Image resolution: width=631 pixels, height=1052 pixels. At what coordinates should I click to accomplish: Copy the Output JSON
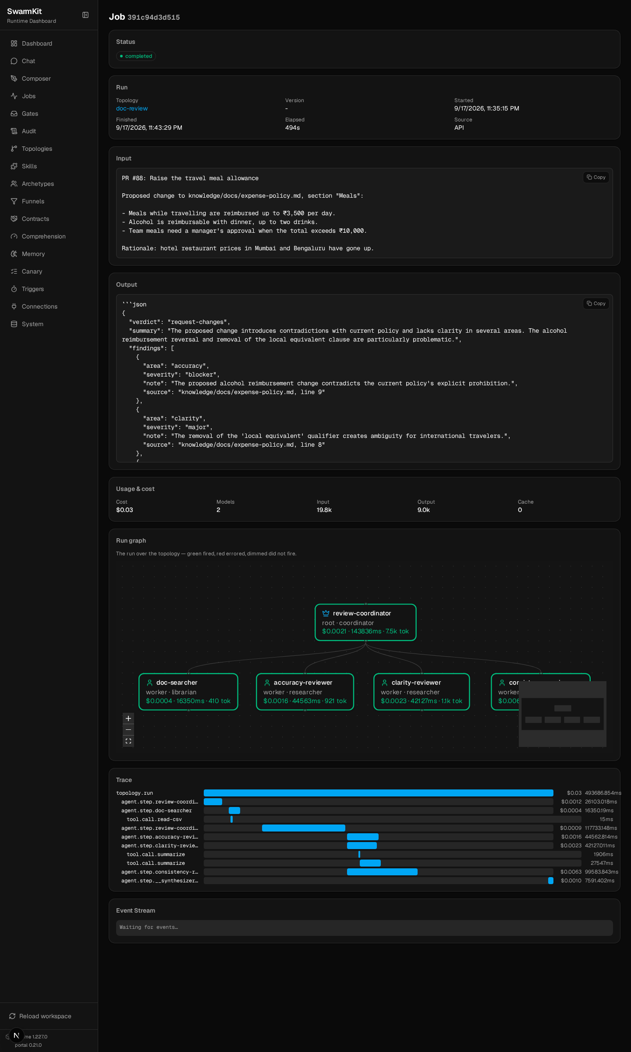click(x=596, y=303)
